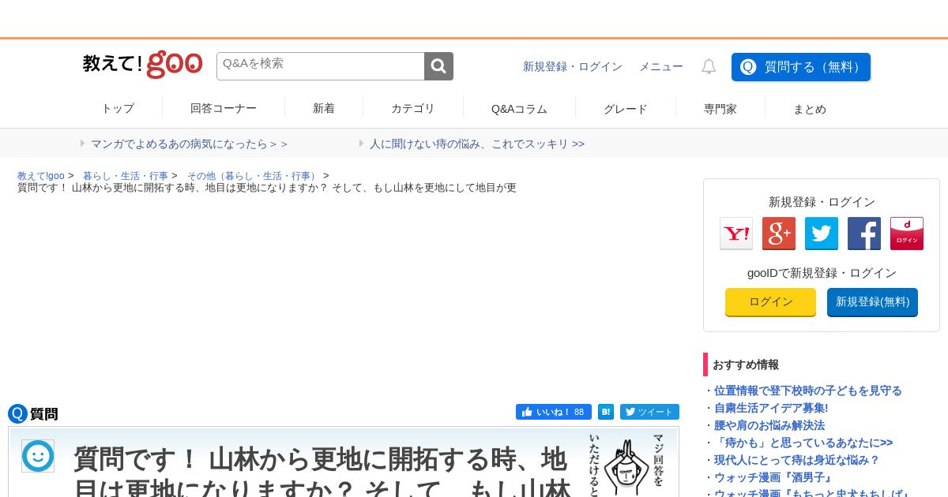
Task: Open ウォッチ漫画『酒男子』 link
Action: [774, 477]
